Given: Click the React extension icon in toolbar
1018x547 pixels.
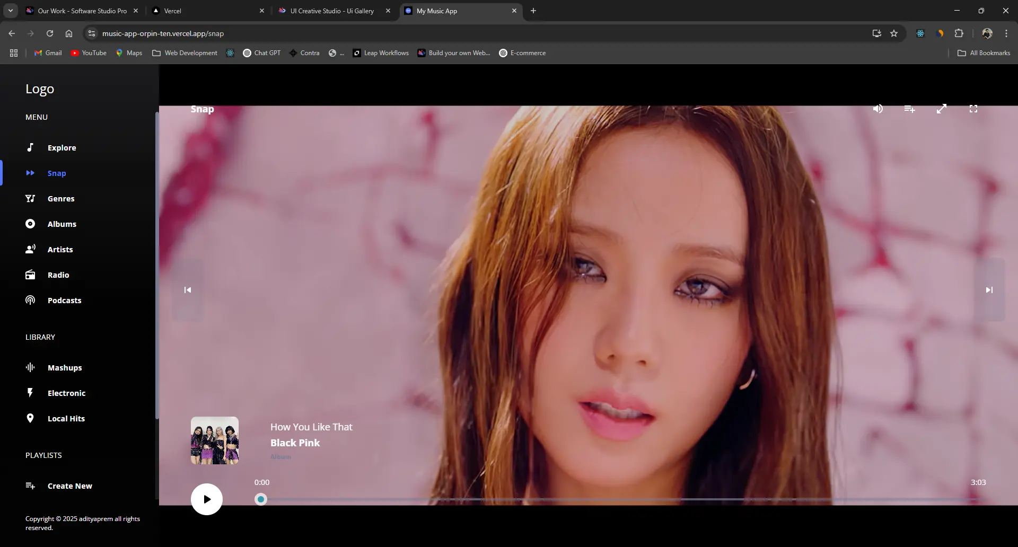Looking at the screenshot, I should [x=920, y=33].
